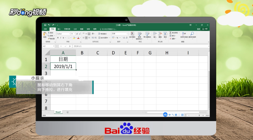Open font color dropdown arrow
Image resolution: width=253 pixels, height=140 pixels.
(80, 38)
